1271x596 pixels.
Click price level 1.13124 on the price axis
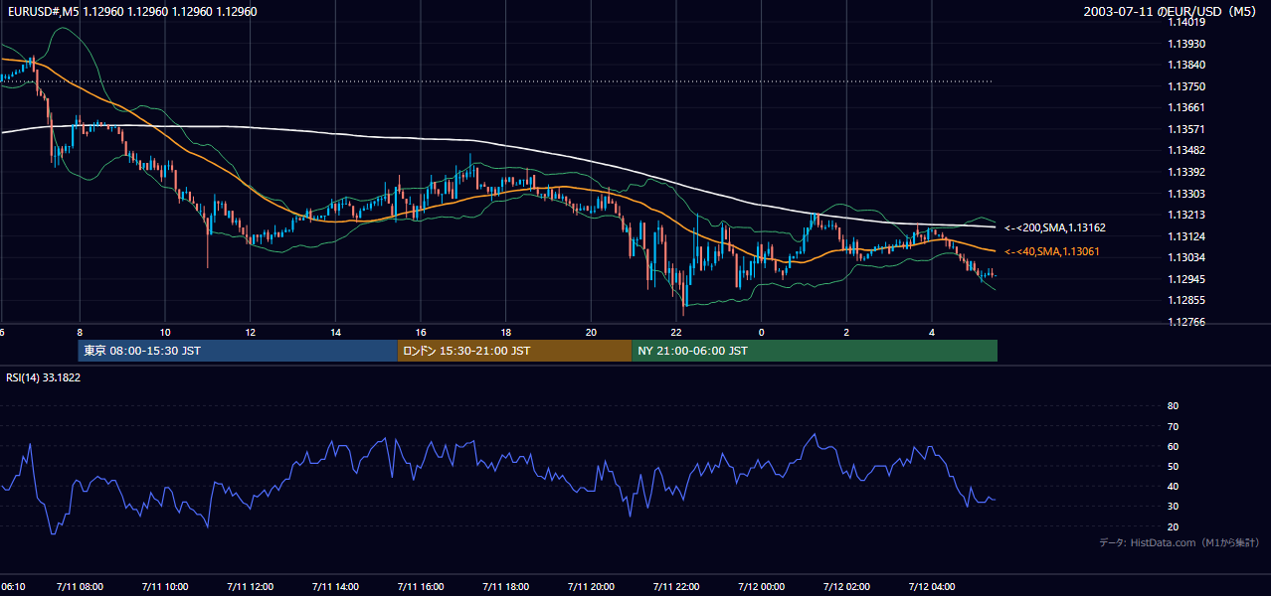1185,236
